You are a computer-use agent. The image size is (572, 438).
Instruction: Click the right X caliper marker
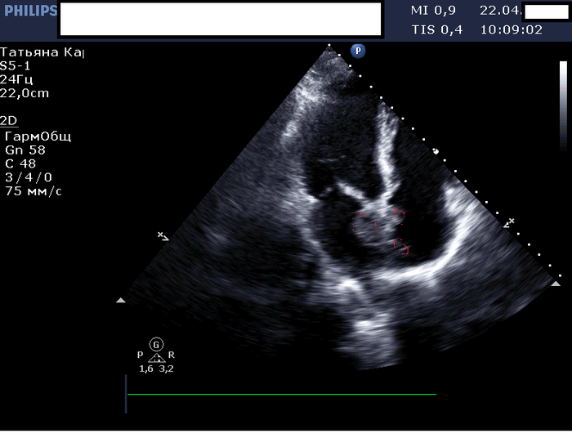coord(510,221)
